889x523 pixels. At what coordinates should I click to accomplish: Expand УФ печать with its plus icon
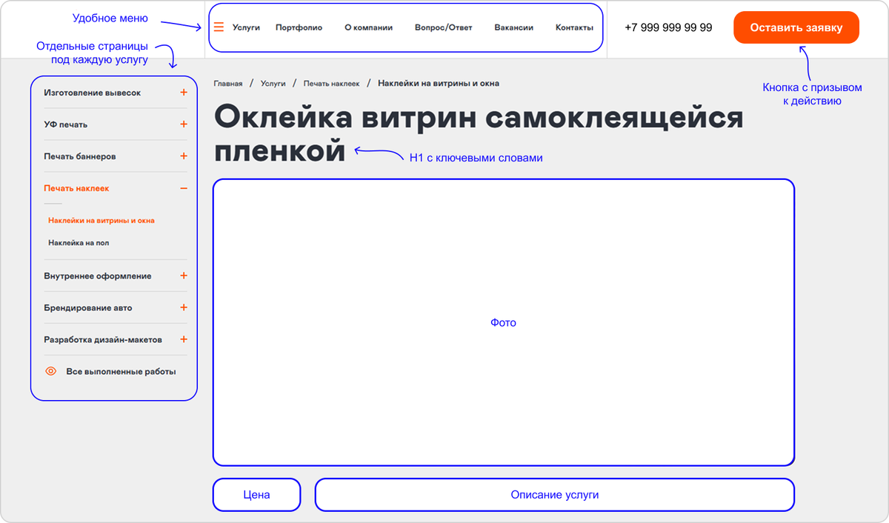(184, 124)
